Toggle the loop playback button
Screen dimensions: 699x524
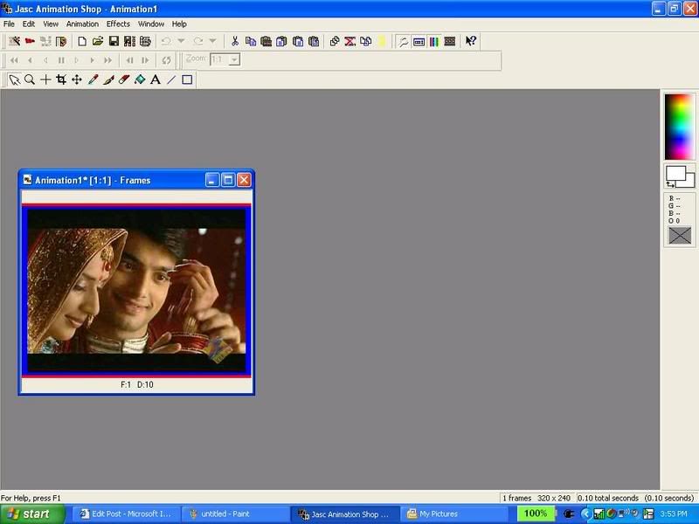tap(166, 60)
